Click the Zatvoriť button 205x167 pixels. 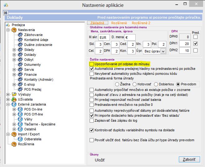pyautogui.click(x=189, y=160)
